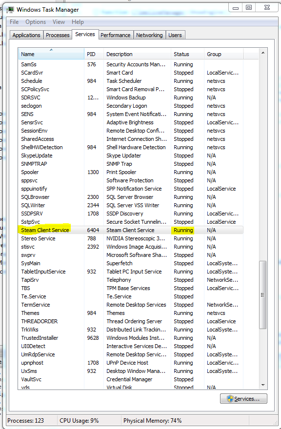Select the TBS service row
The height and width of the screenshot is (429, 281).
(131, 288)
